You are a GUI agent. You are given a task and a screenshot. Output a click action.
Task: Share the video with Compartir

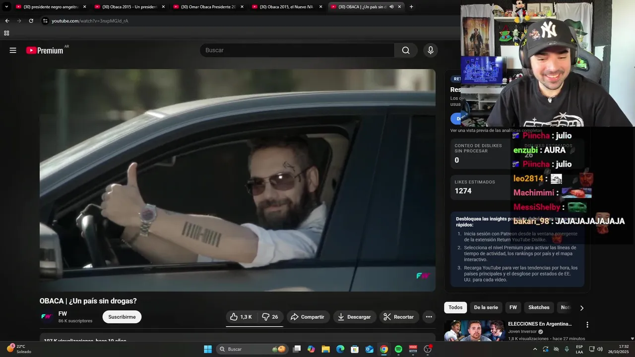pyautogui.click(x=308, y=317)
